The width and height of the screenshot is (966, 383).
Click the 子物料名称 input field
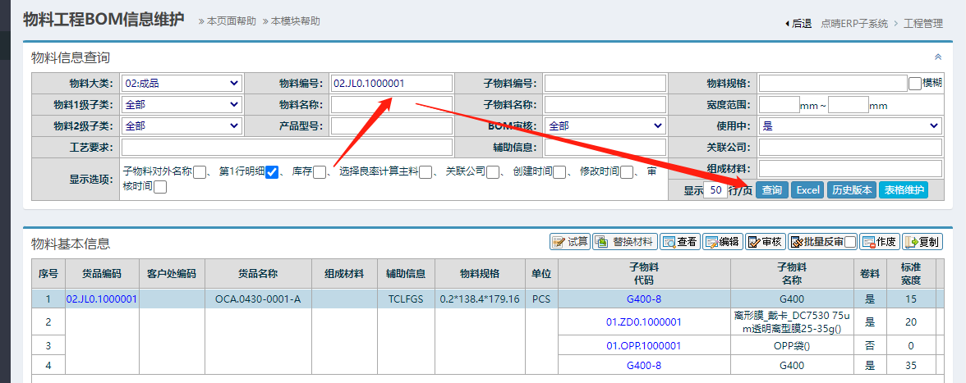pos(605,104)
